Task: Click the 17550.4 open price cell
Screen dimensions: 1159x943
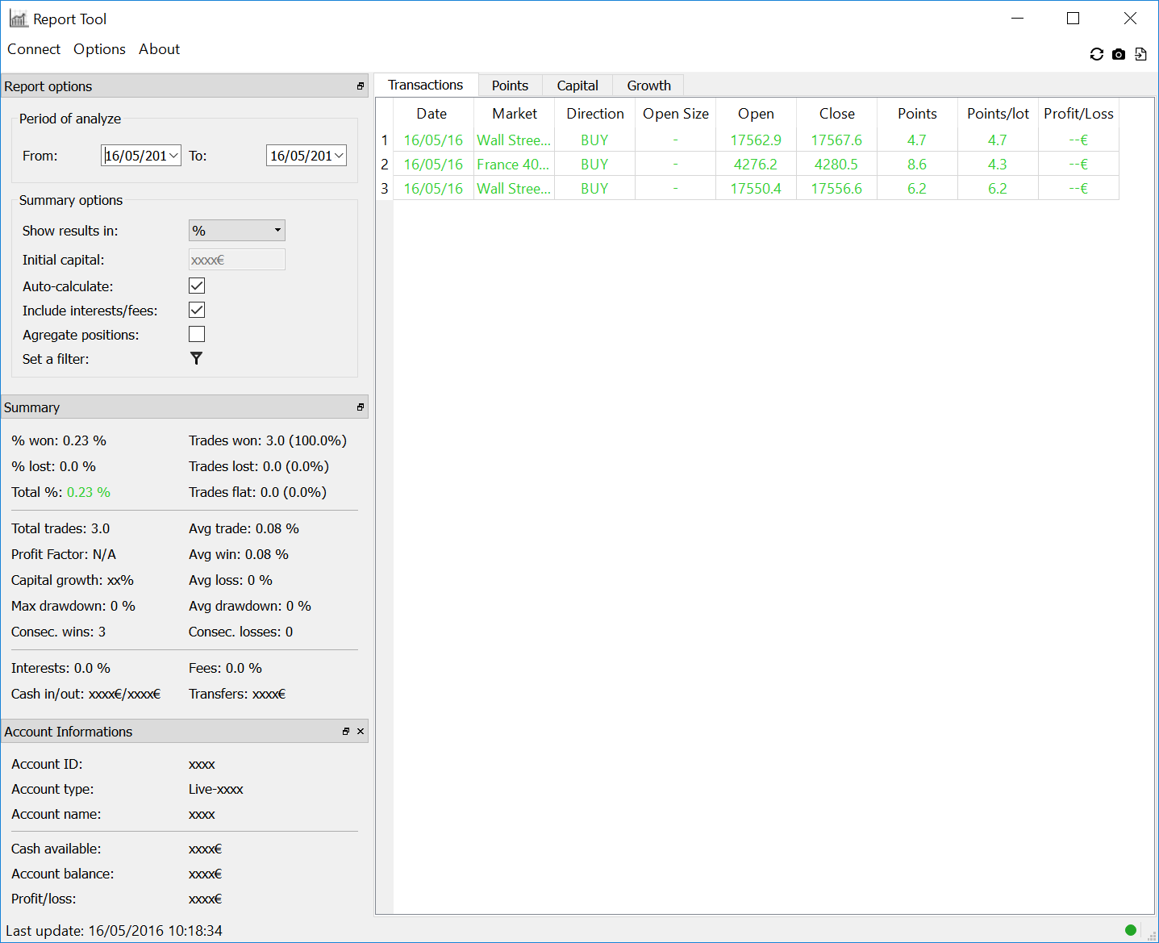Action: coord(757,188)
